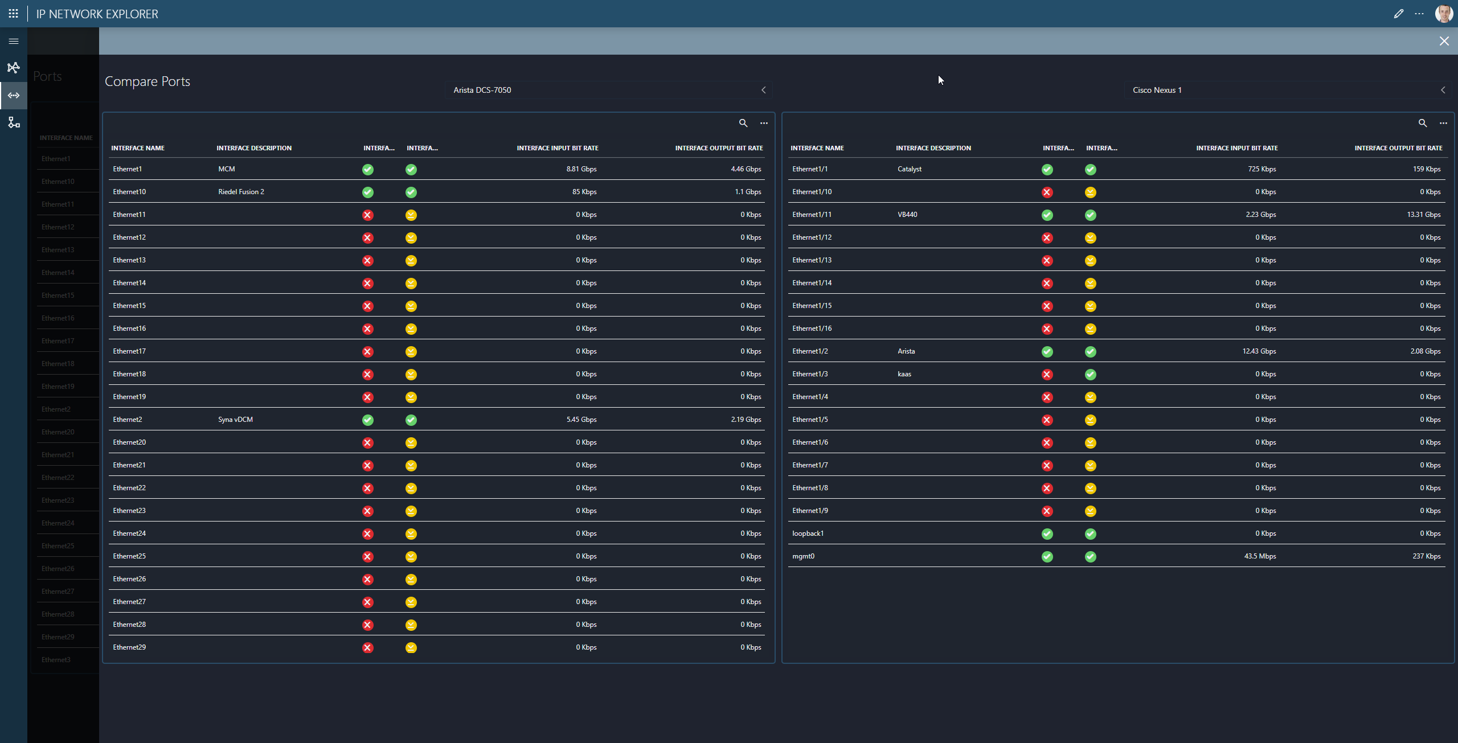
Task: Sort Cisco table by Interface Input Bit Rate
Action: [x=1237, y=148]
